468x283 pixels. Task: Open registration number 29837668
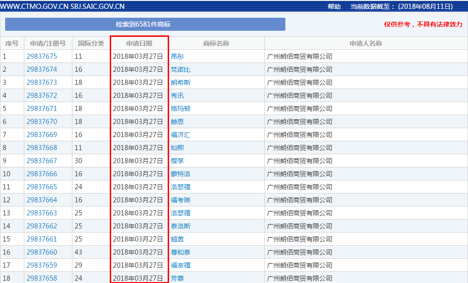point(42,148)
